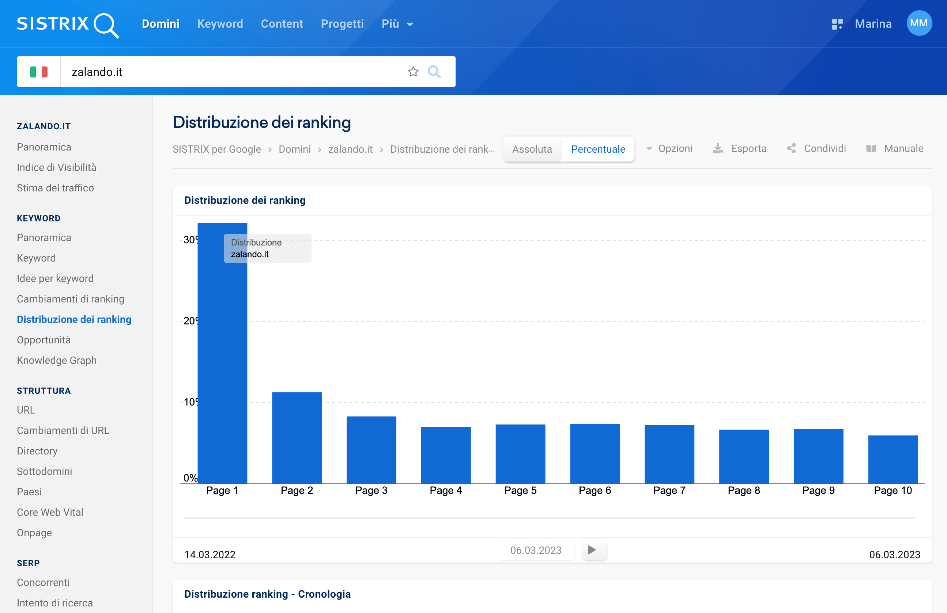Open Knowledge Graph
Screen dimensions: 947x613
click(x=57, y=361)
